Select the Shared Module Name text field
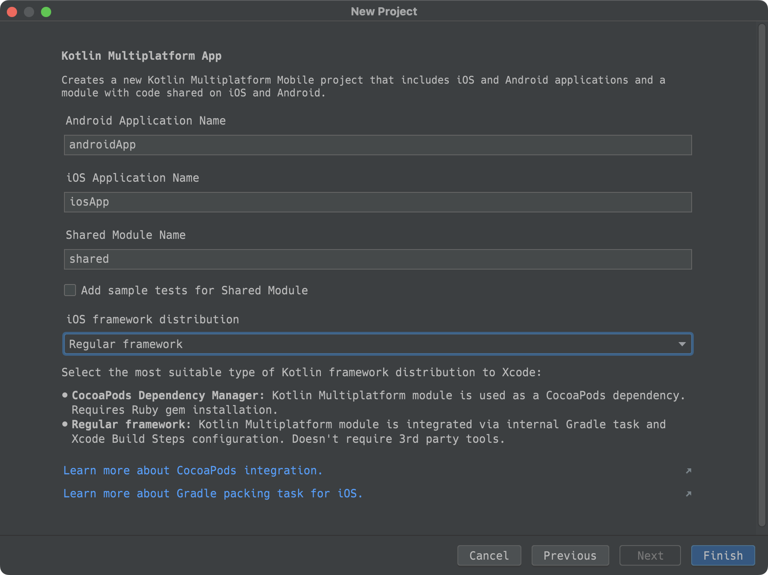 (378, 259)
